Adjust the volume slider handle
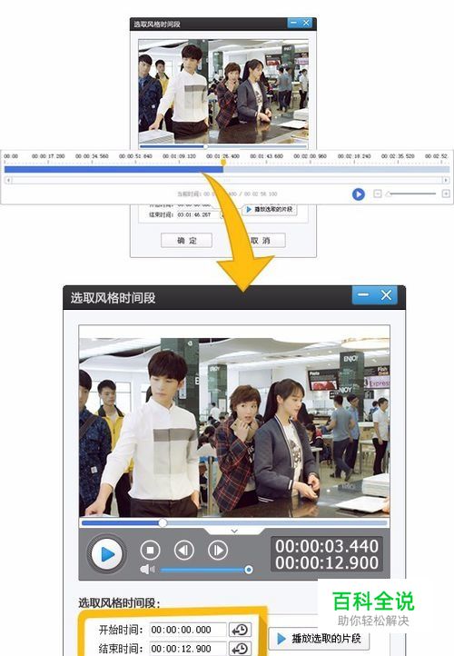The image size is (454, 656). coord(249,570)
